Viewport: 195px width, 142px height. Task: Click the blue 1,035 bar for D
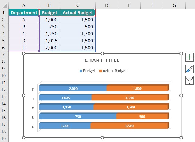point(65,98)
